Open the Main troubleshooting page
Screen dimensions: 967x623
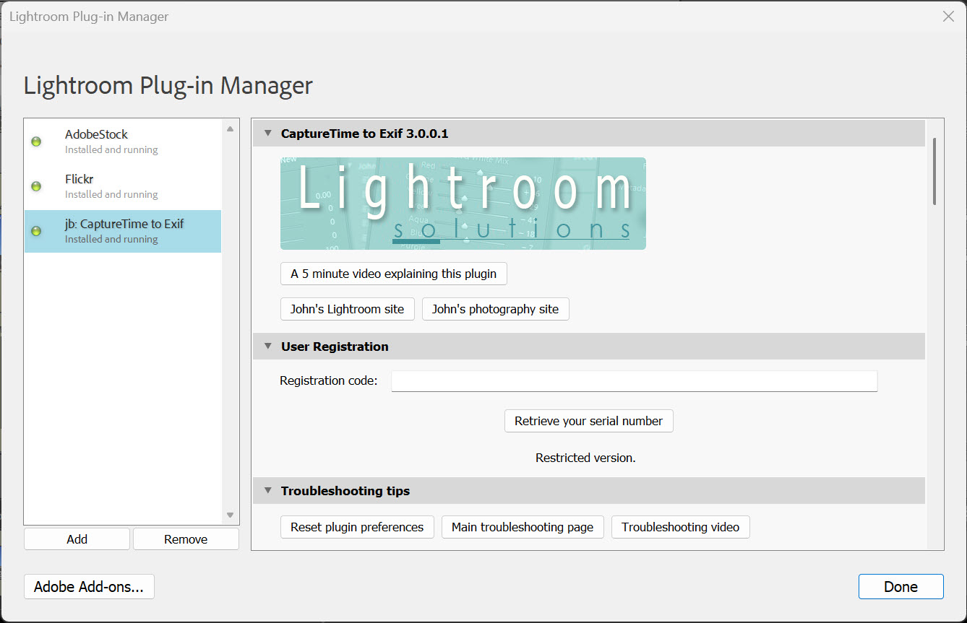[523, 527]
